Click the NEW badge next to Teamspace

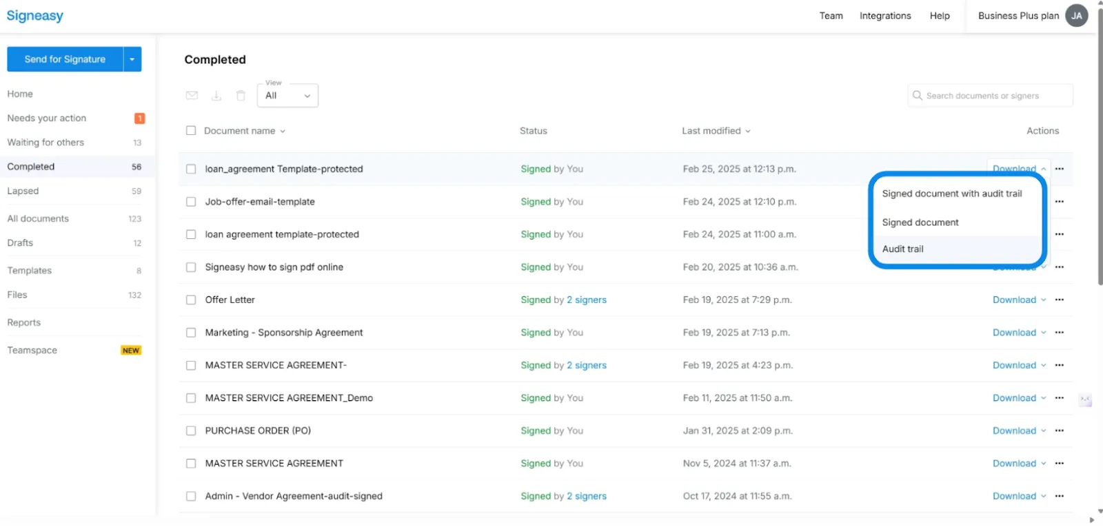(x=131, y=351)
